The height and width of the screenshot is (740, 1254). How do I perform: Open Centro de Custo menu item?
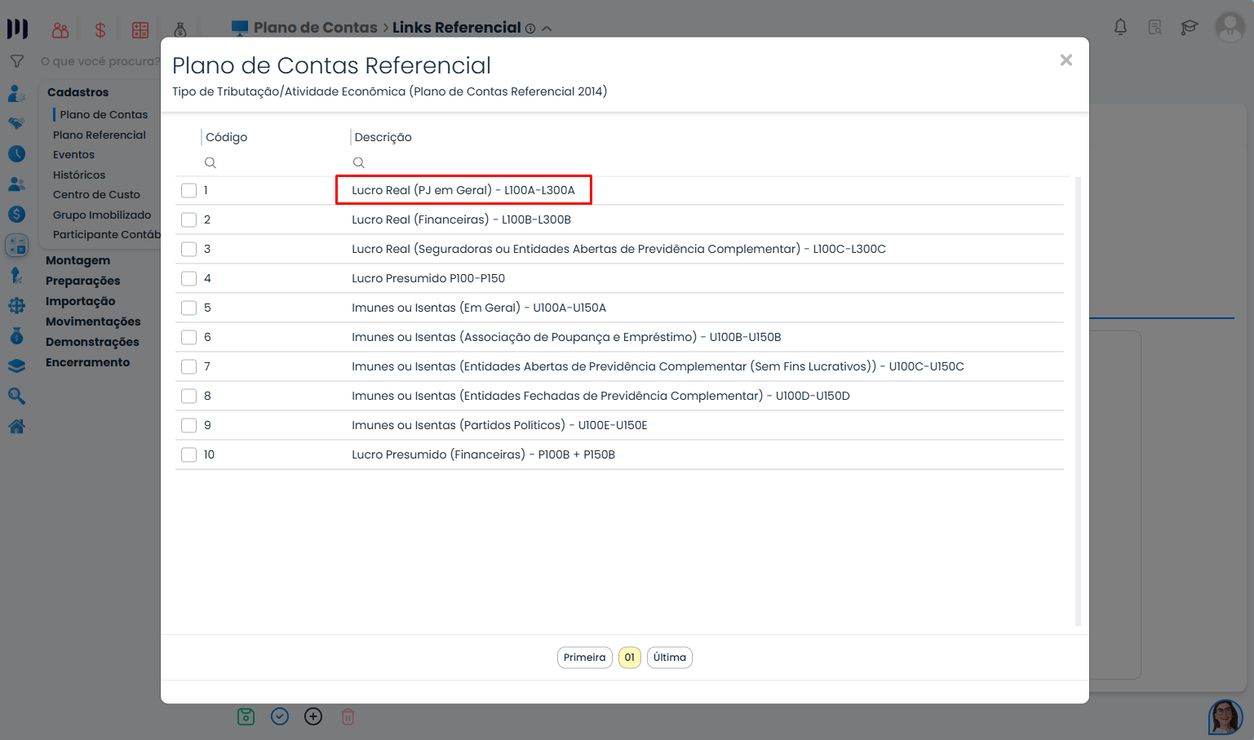(x=96, y=195)
